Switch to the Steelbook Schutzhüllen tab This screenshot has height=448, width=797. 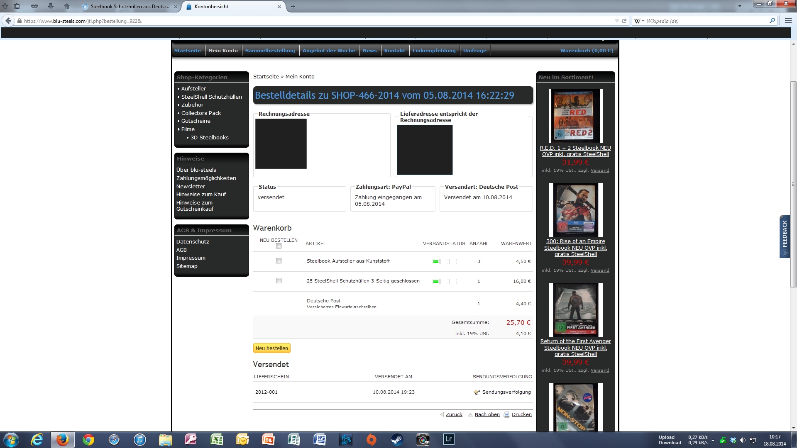(130, 6)
